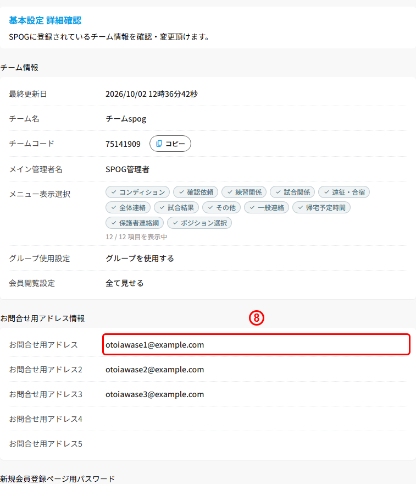Toggle the 帰宅予定時間 menu chip
Image resolution: width=416 pixels, height=484 pixels.
(321, 207)
